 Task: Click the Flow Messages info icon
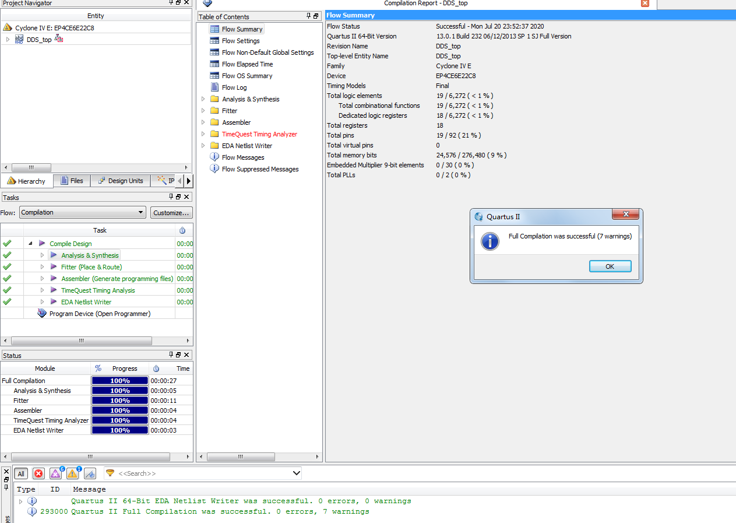[214, 157]
